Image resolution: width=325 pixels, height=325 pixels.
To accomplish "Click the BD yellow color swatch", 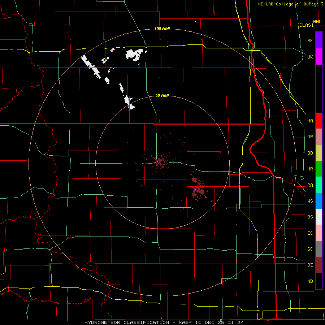I will click(x=319, y=153).
